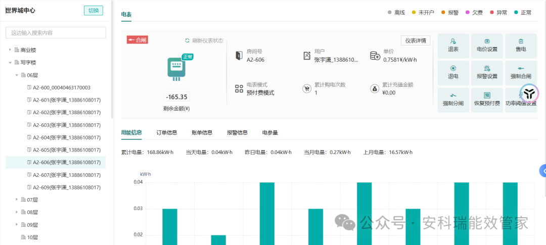
Task: Select A2-601(张宇潇_13886108017) tree row
Action: 56,100
